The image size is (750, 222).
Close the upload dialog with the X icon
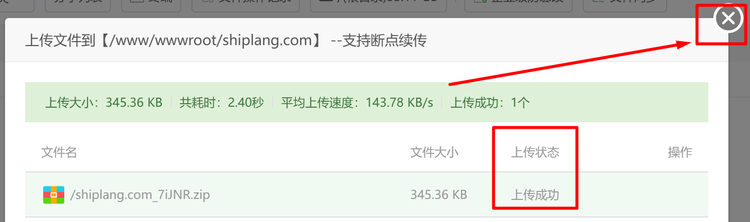point(728,19)
